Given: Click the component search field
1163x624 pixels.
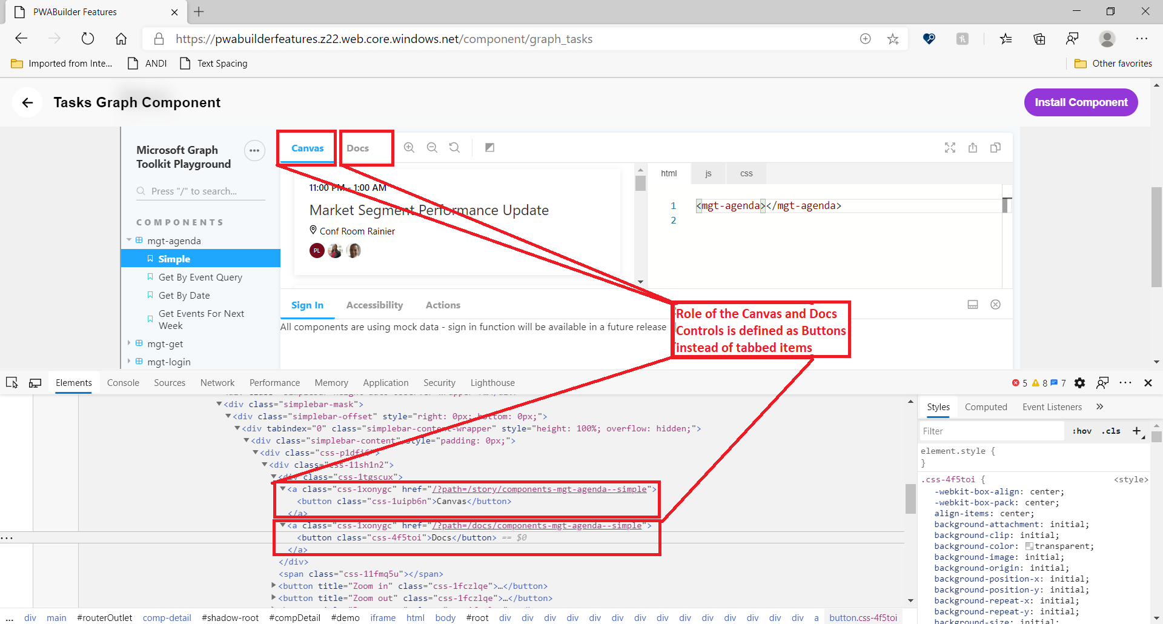Looking at the screenshot, I should (200, 191).
